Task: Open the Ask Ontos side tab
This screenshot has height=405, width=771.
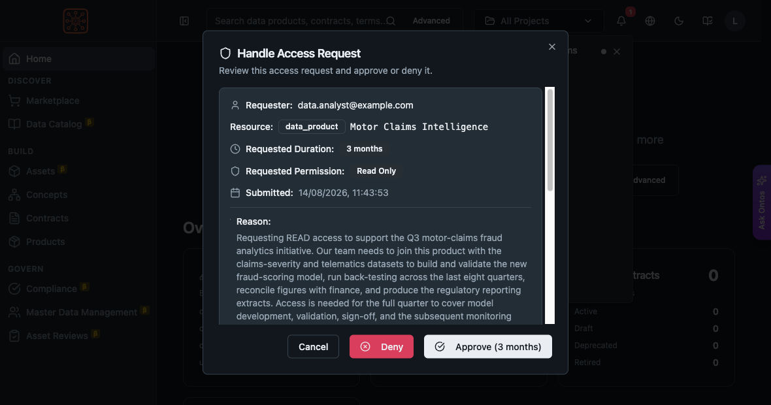Action: [762, 202]
